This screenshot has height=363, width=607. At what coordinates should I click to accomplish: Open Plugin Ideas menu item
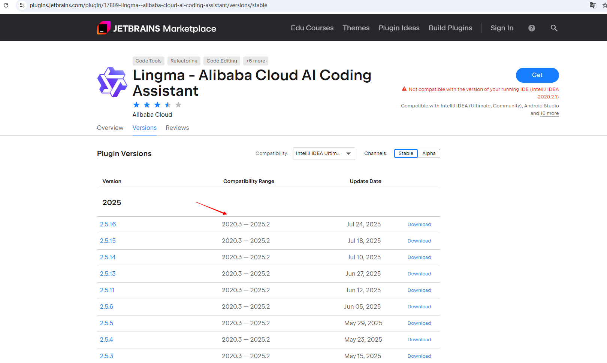pos(399,28)
